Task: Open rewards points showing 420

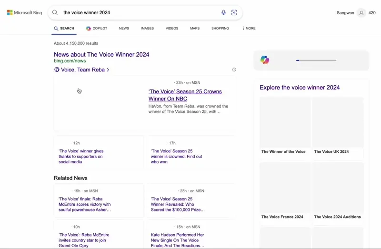Action: (x=372, y=13)
